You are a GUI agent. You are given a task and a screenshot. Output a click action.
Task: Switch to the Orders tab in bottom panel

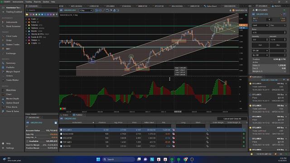click(65, 115)
